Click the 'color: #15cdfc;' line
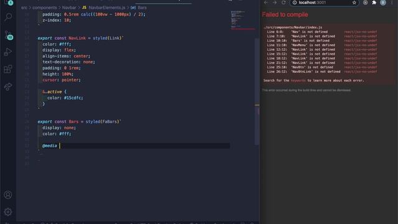This screenshot has width=398, height=224. point(65,98)
